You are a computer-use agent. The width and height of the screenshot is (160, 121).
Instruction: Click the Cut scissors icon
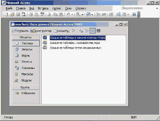(49, 14)
